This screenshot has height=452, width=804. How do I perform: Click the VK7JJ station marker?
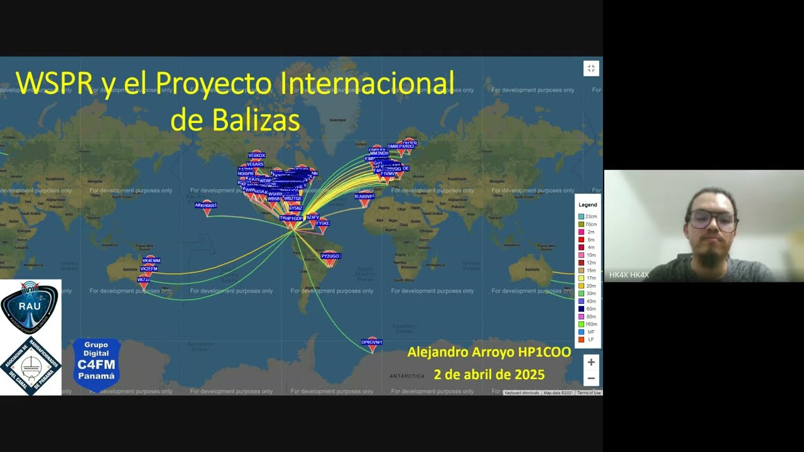(144, 280)
